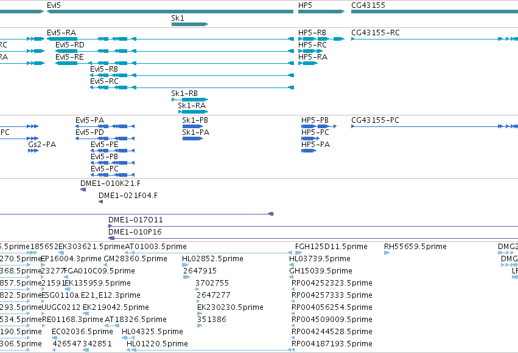Screen dimensions: 518x353
Task: Click the DME1-017O11 clone label
Action: point(136,220)
